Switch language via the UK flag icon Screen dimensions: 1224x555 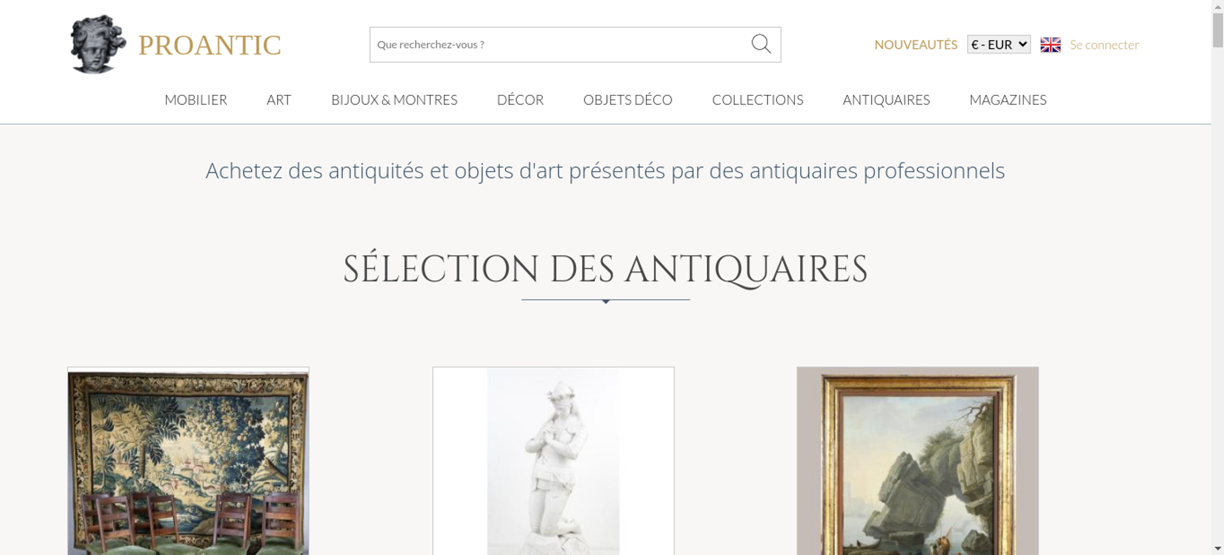click(1050, 45)
